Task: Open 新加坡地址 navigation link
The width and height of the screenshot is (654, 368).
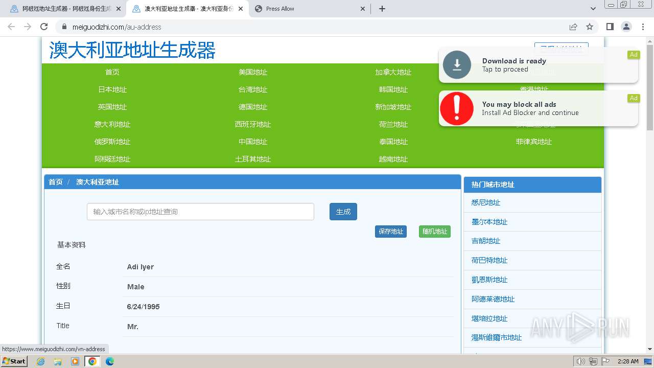Action: point(393,107)
